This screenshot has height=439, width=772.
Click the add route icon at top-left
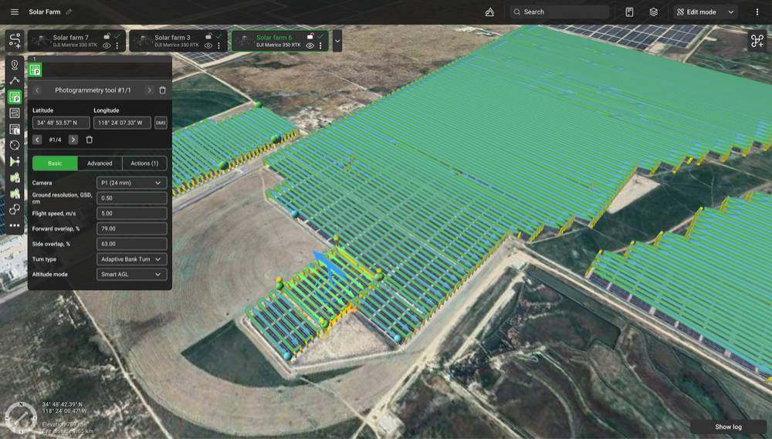click(x=15, y=40)
